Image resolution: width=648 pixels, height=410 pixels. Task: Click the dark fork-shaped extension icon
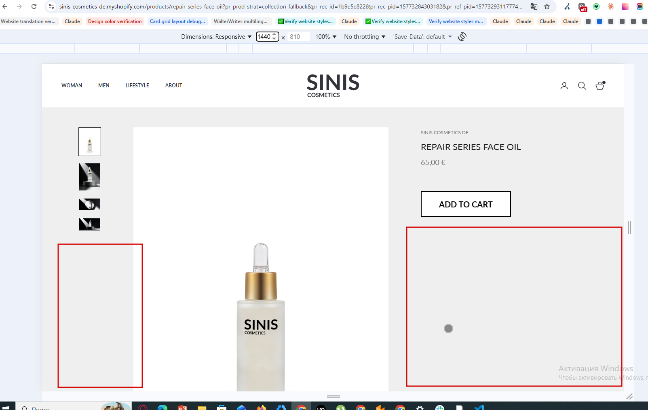coord(568,6)
